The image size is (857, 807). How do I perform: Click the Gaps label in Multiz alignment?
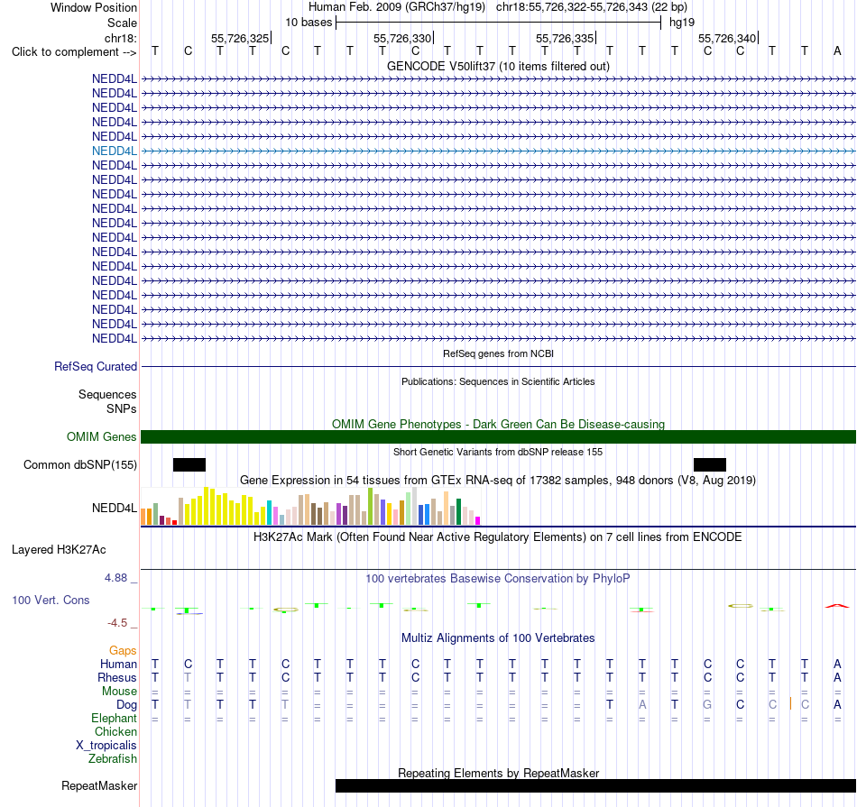[123, 650]
